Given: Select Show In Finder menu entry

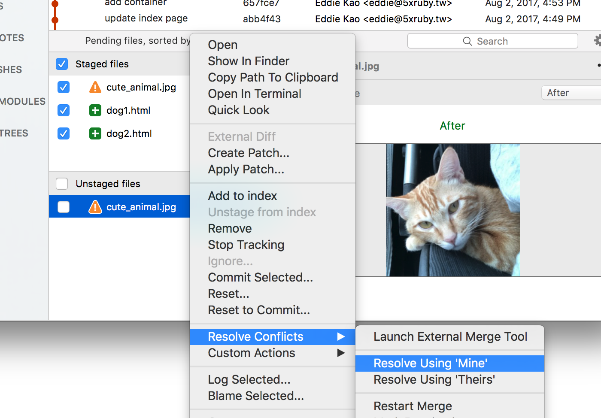Looking at the screenshot, I should pos(249,61).
